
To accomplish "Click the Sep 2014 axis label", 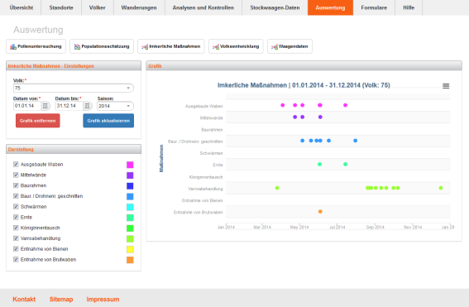I will pyautogui.click(x=375, y=227).
